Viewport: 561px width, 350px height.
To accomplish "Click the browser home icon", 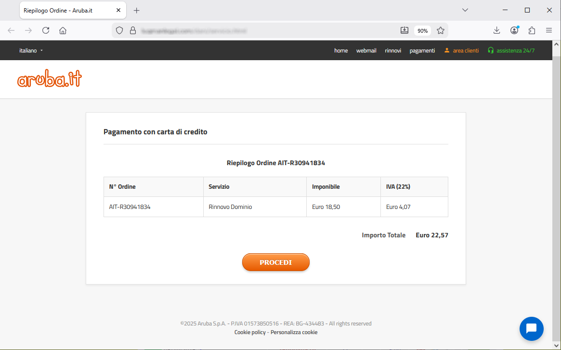I will 63,30.
